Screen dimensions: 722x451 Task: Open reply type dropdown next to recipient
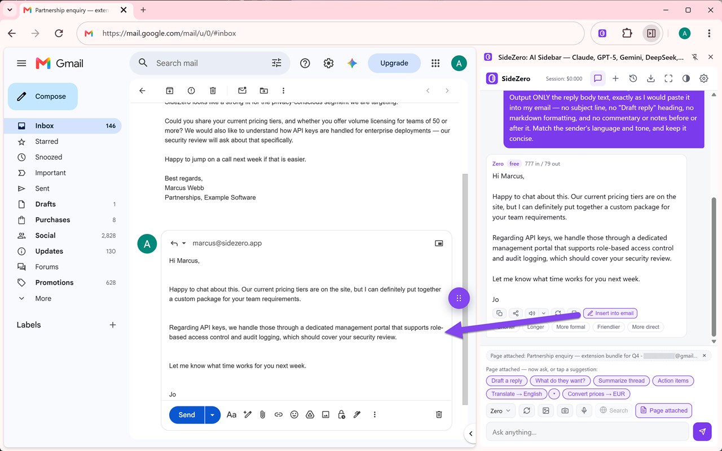point(184,244)
